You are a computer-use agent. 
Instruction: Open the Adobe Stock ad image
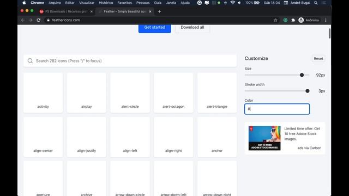(264, 138)
